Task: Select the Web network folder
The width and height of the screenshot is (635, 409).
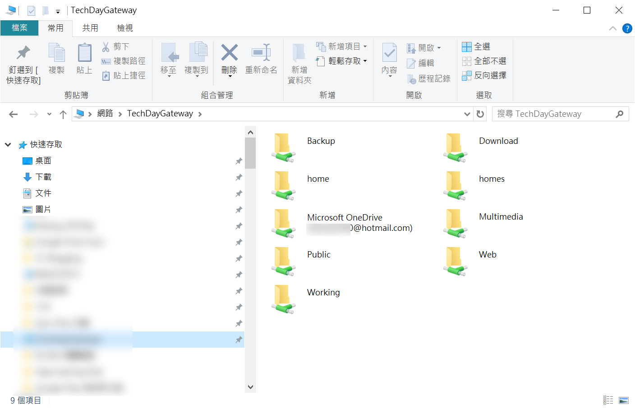Action: click(x=469, y=261)
